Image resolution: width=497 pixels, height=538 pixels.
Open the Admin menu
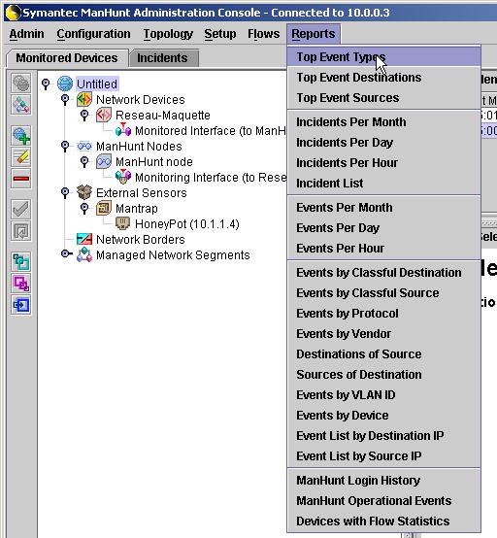[x=27, y=34]
